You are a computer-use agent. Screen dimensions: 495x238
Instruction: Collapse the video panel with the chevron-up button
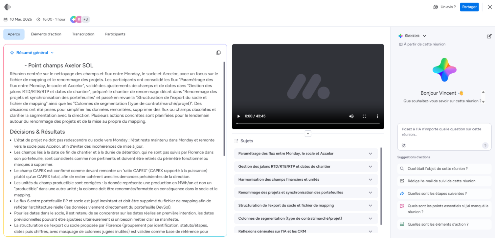click(308, 134)
